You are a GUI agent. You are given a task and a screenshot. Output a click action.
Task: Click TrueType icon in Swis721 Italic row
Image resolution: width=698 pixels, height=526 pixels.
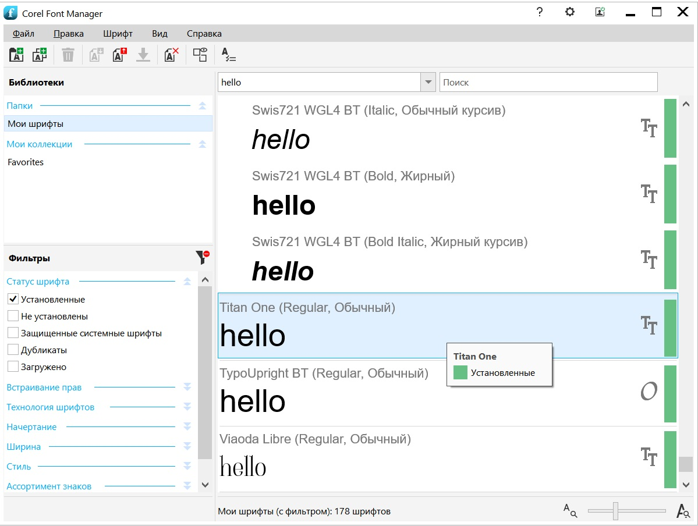(649, 128)
